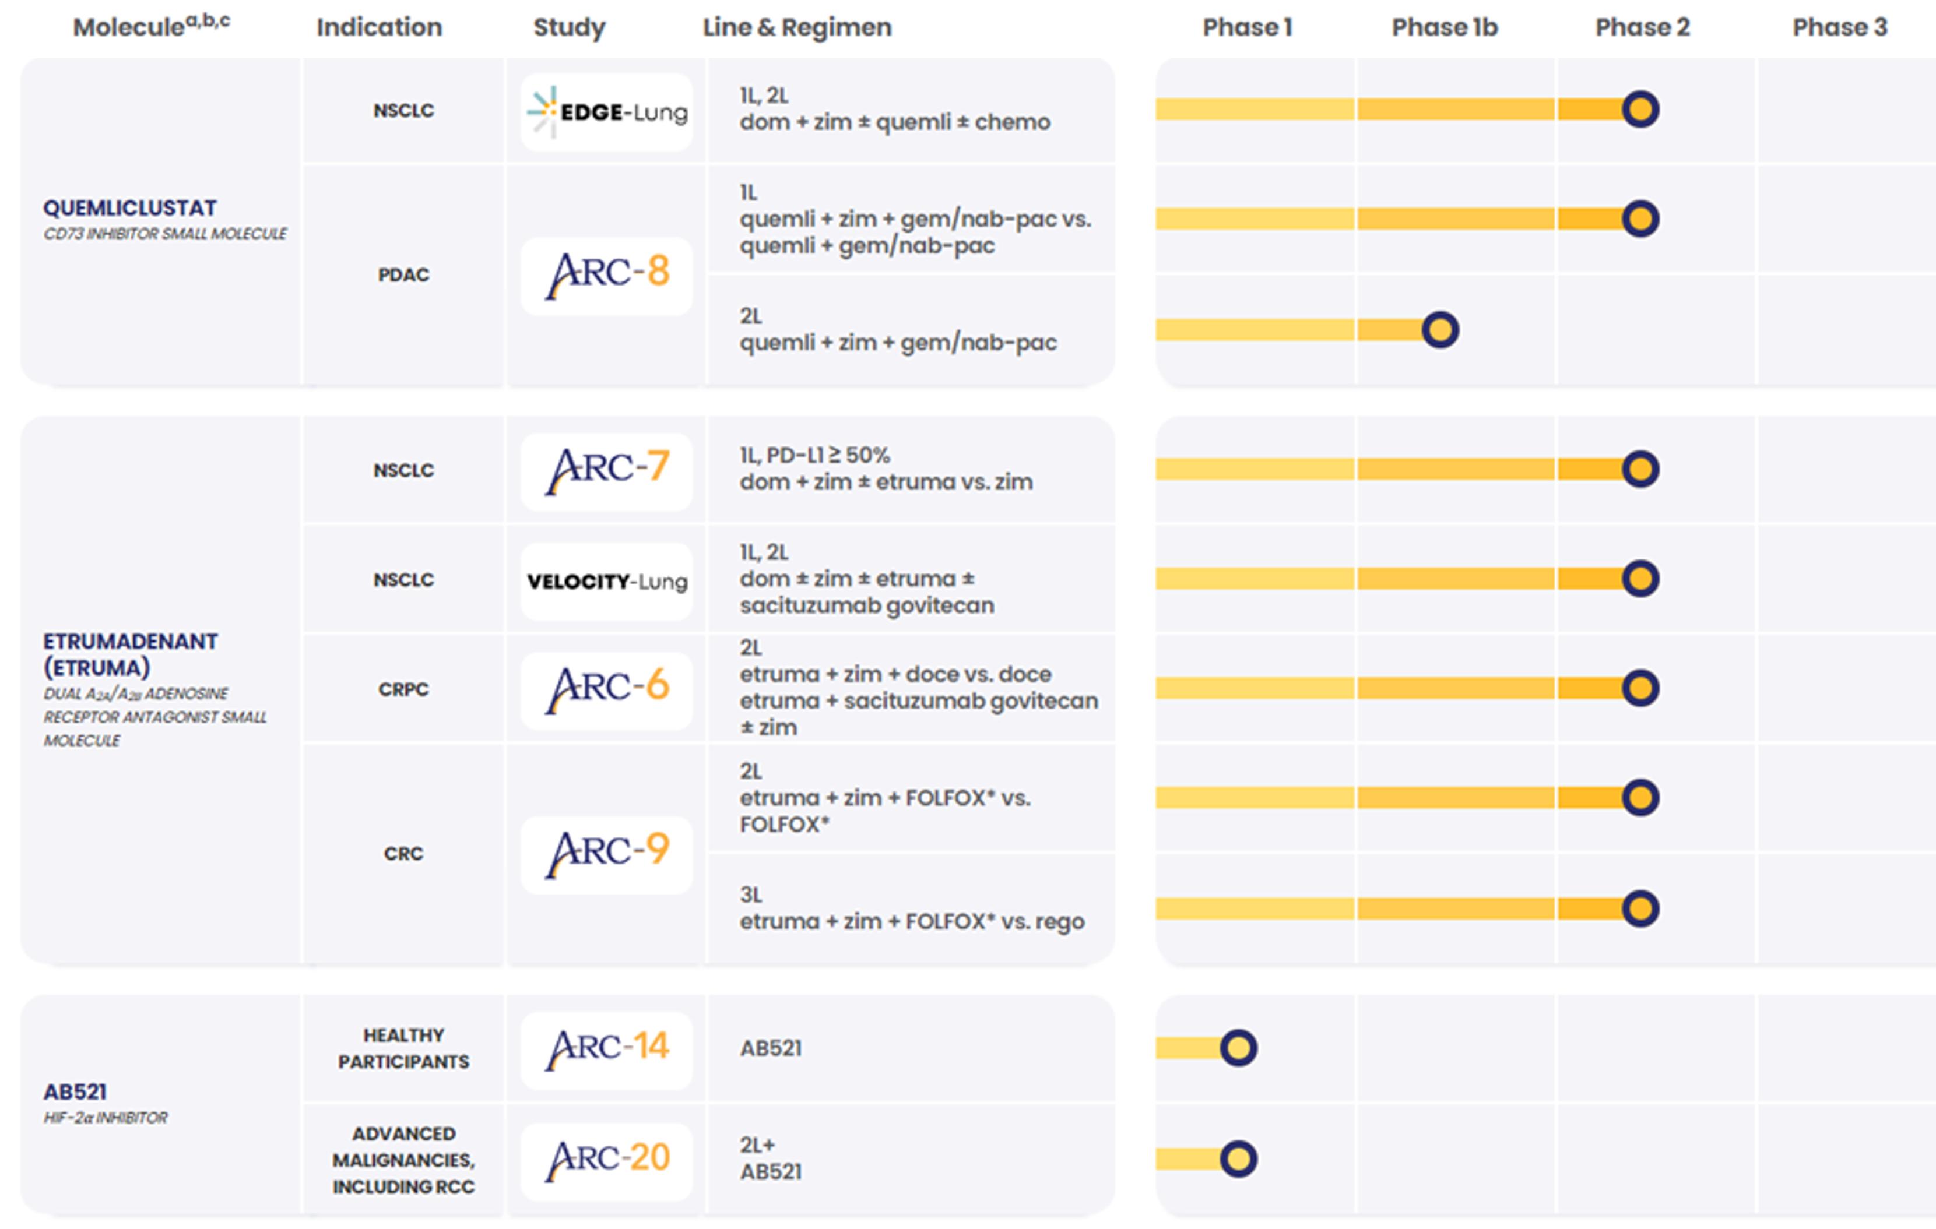Click the Line & Regimen column header
The image size is (1936, 1229).
click(797, 27)
